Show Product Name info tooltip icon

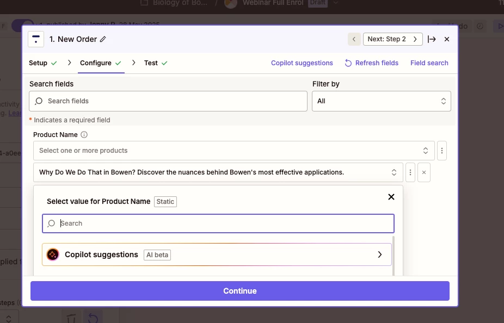coord(84,135)
